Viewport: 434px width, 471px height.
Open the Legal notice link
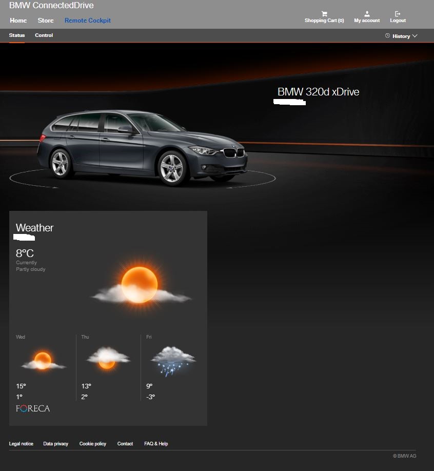pos(21,444)
